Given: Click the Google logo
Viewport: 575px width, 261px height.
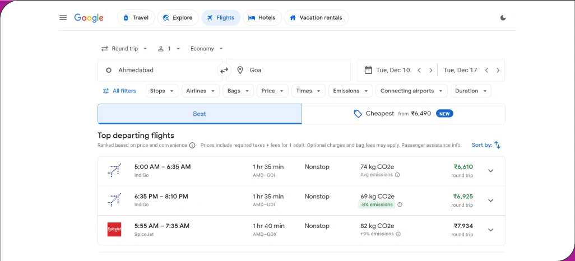Looking at the screenshot, I should point(89,18).
